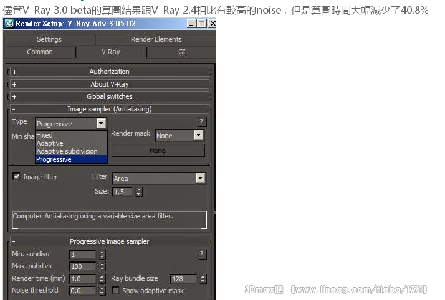Choose Fixed in the Type list
Screen dimensions: 445x300
click(71, 135)
